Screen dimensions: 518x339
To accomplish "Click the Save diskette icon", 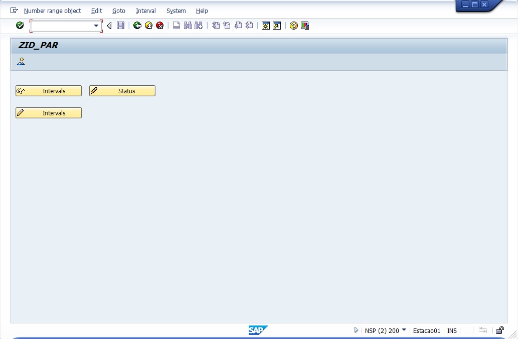I will (x=120, y=26).
